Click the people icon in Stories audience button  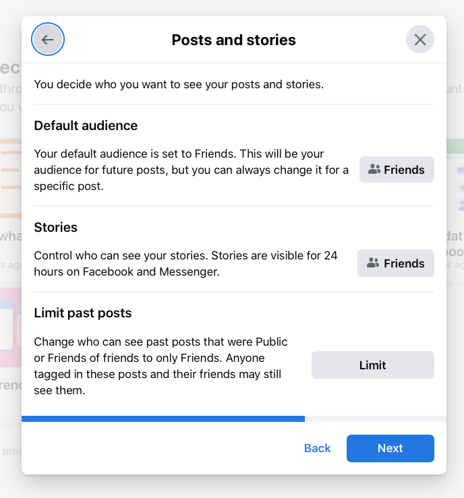coord(373,263)
